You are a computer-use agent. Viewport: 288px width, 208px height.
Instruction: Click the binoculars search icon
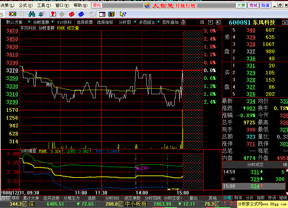pyautogui.click(x=32, y=14)
